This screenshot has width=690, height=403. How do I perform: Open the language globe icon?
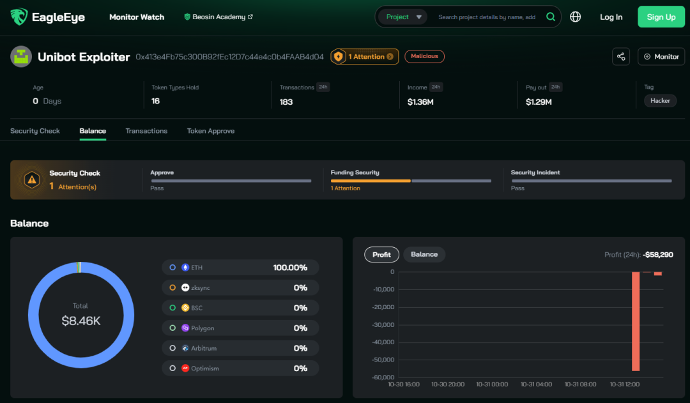pyautogui.click(x=575, y=17)
